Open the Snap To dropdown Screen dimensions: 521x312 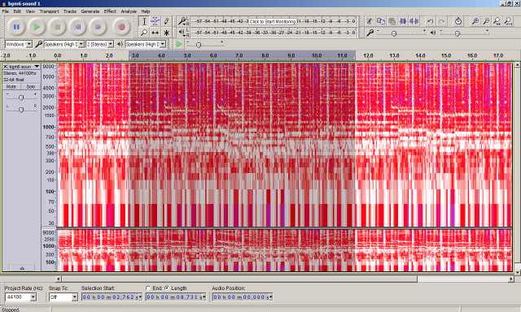coord(63,297)
